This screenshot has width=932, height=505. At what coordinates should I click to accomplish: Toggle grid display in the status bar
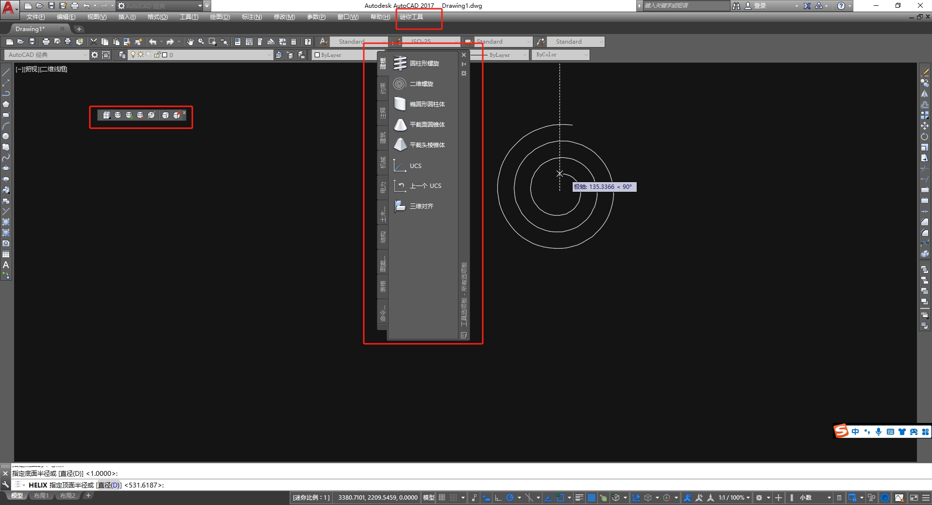tap(442, 498)
